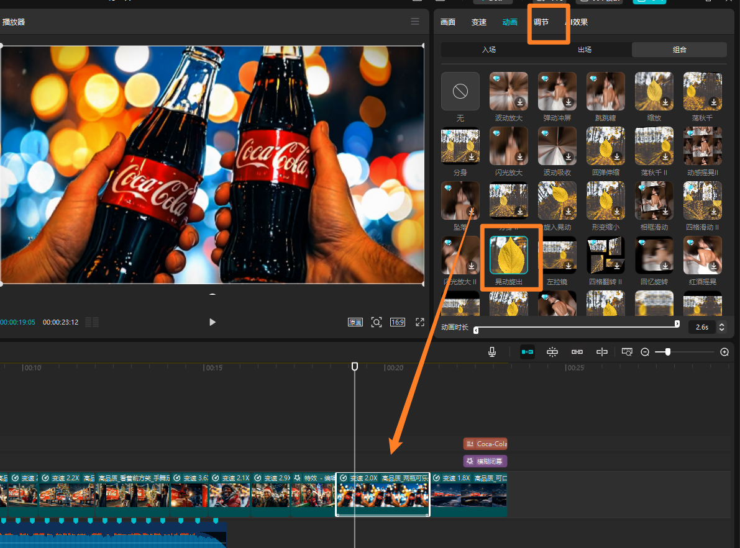Select the Coca-Cola text clip
740x548 pixels.
[485, 444]
